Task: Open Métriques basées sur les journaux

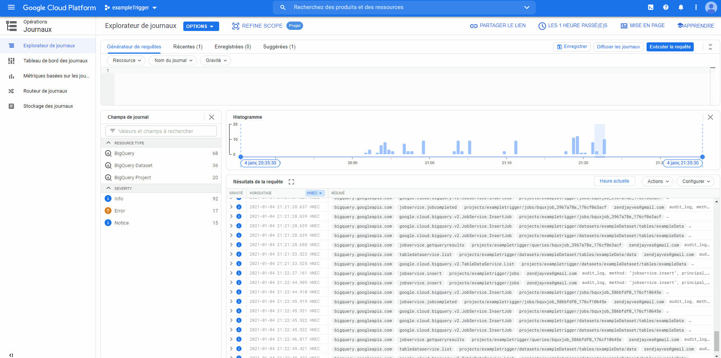Action: (56, 76)
